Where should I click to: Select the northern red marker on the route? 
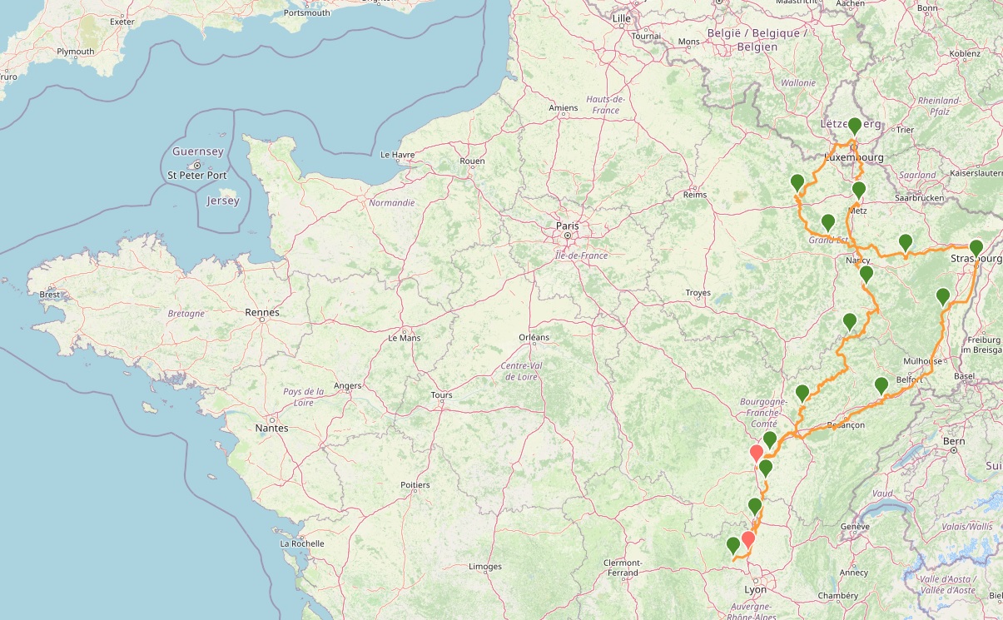757,454
